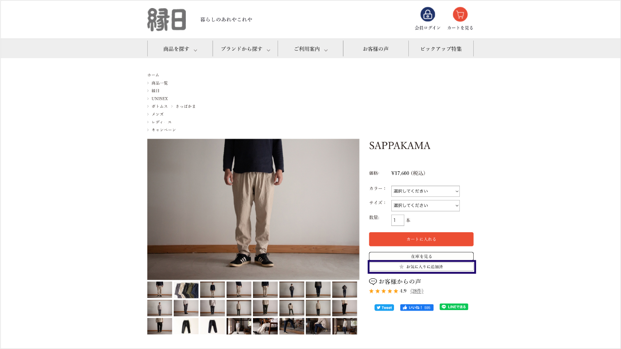Click the カートに入れる button
621x349 pixels.
click(x=421, y=239)
